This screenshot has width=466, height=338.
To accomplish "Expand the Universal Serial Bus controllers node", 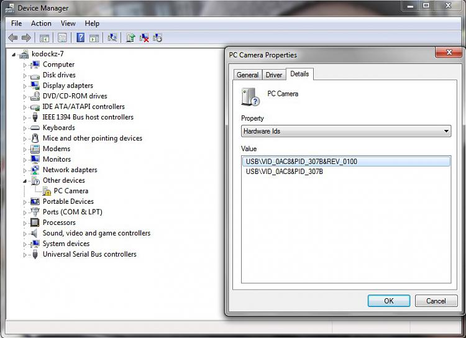I will pos(25,255).
